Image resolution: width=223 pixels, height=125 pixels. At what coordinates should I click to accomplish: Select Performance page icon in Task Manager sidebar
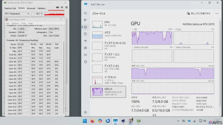tap(85, 27)
